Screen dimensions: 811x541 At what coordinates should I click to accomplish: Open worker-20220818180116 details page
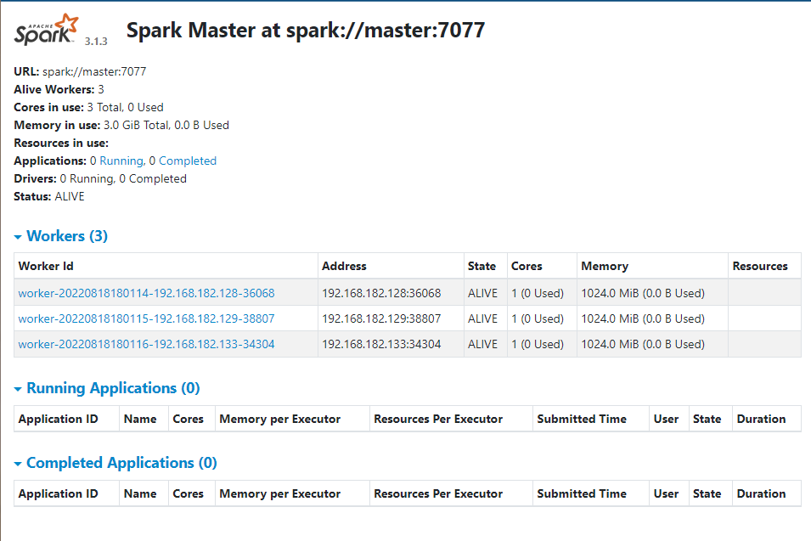144,344
